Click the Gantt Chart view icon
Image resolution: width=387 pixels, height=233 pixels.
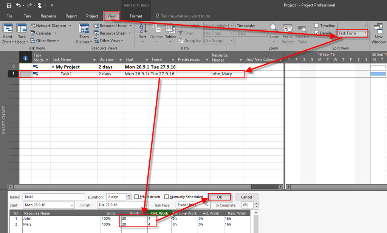click(x=8, y=29)
